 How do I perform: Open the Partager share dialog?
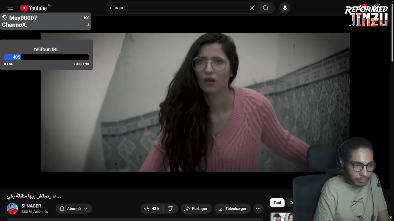(x=196, y=209)
